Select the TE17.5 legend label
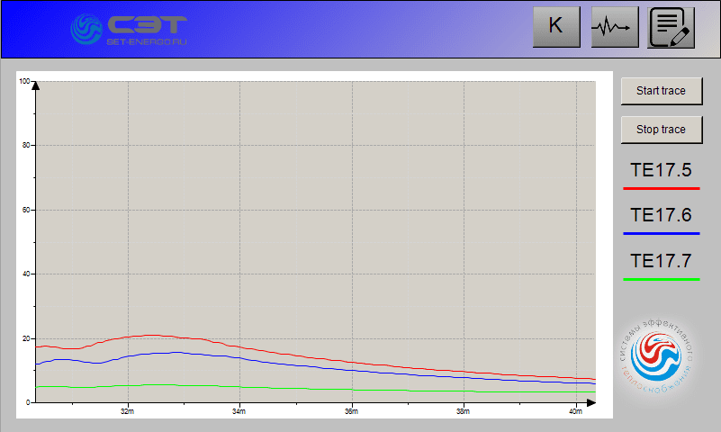721x432 pixels. click(x=661, y=170)
